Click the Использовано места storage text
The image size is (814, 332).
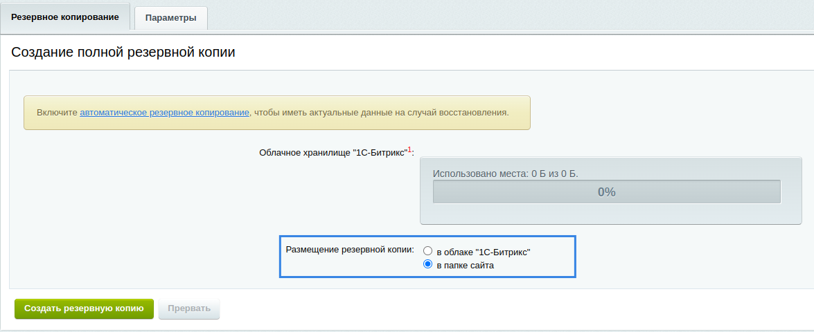(x=504, y=174)
